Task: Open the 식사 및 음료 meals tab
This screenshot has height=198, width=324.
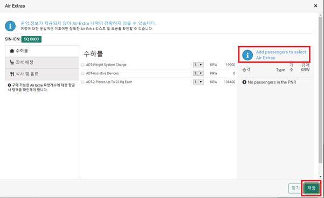Action: coord(42,74)
